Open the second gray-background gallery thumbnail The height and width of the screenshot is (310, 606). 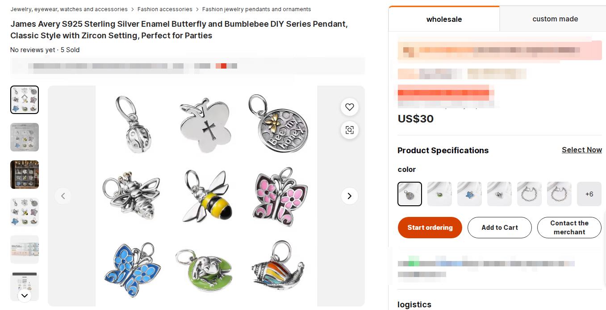(x=25, y=137)
